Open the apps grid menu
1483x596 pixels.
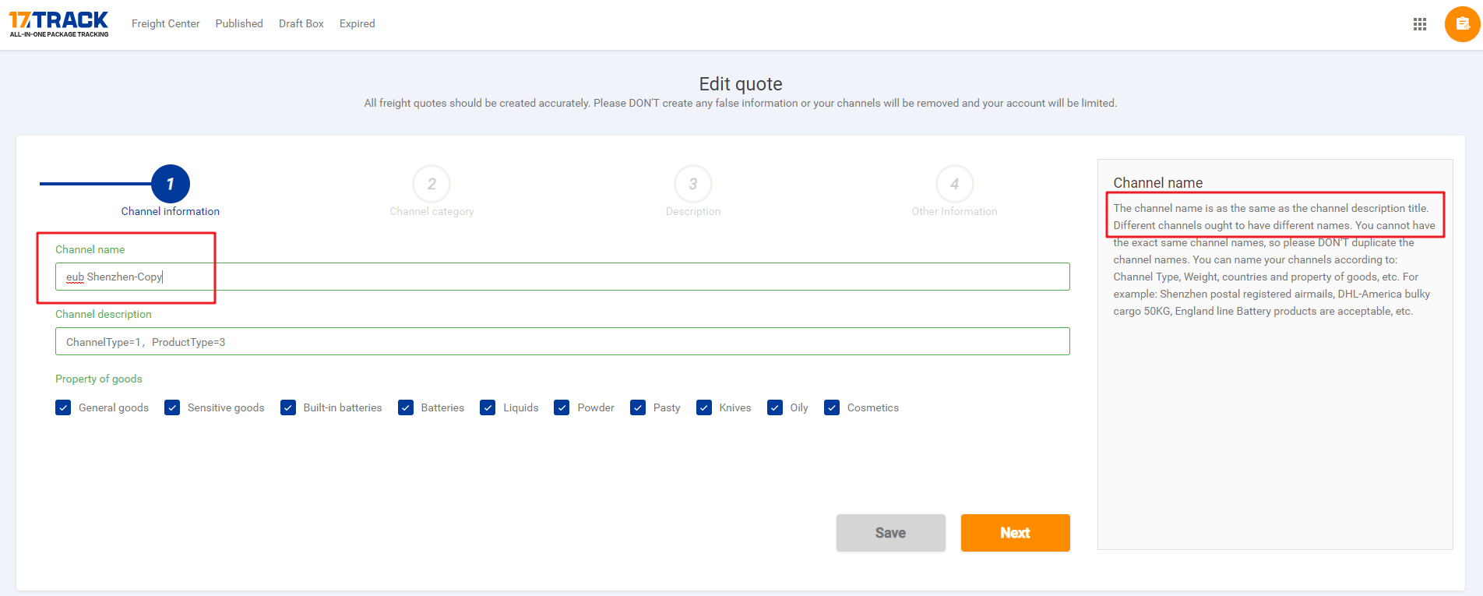click(x=1419, y=24)
